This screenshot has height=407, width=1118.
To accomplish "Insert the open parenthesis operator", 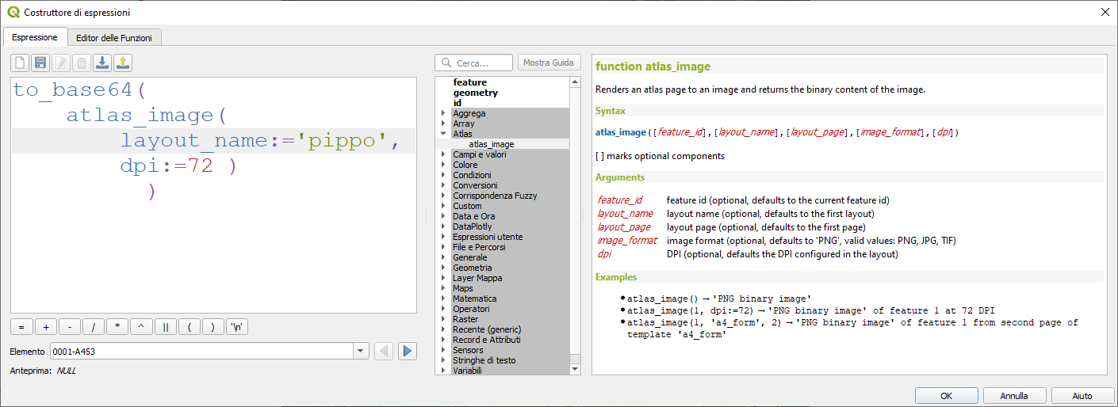I will 189,326.
